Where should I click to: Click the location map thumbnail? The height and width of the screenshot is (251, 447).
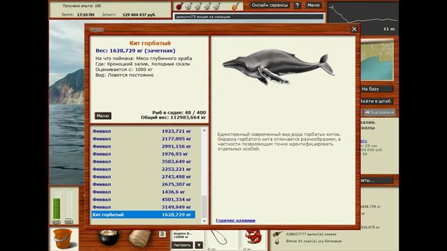(x=377, y=60)
